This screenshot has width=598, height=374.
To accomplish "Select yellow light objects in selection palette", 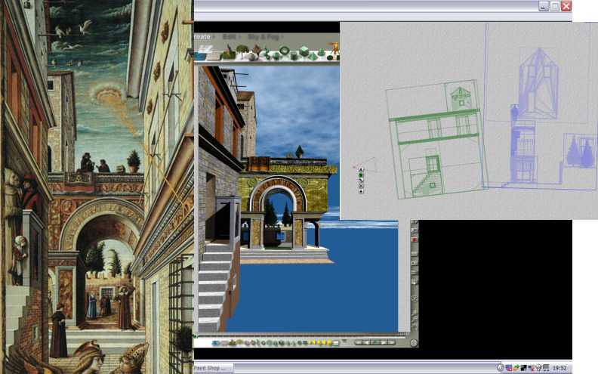I will tap(320, 343).
